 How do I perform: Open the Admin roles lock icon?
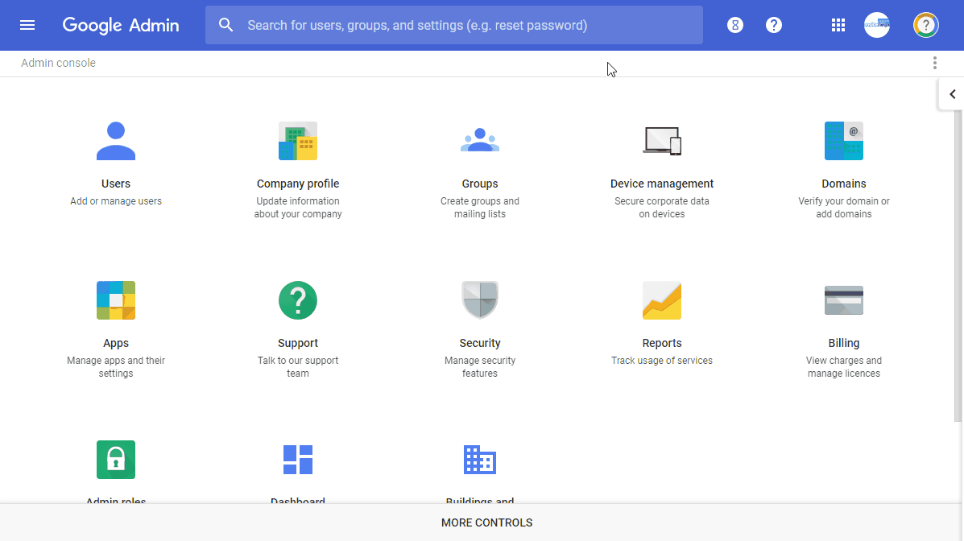pos(116,459)
